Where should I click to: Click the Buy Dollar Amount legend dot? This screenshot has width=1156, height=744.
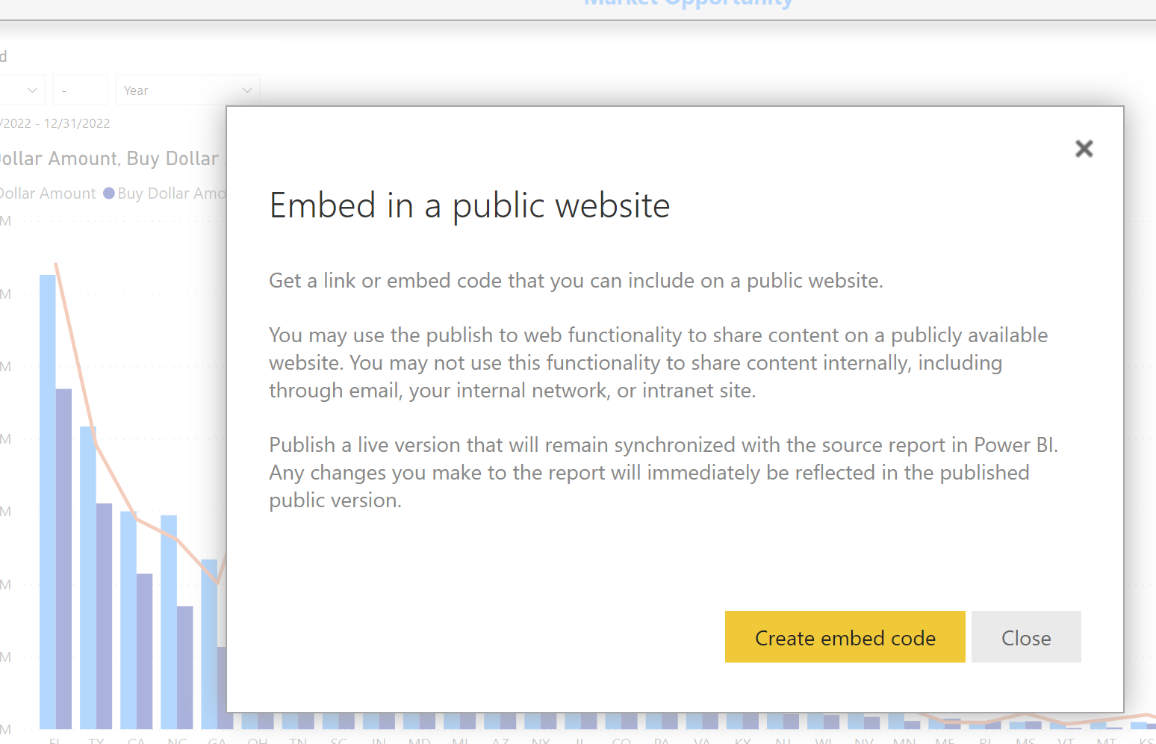[109, 193]
